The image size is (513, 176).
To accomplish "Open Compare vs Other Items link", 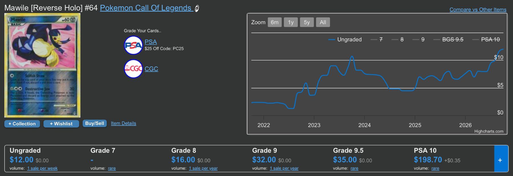I will pos(478,9).
